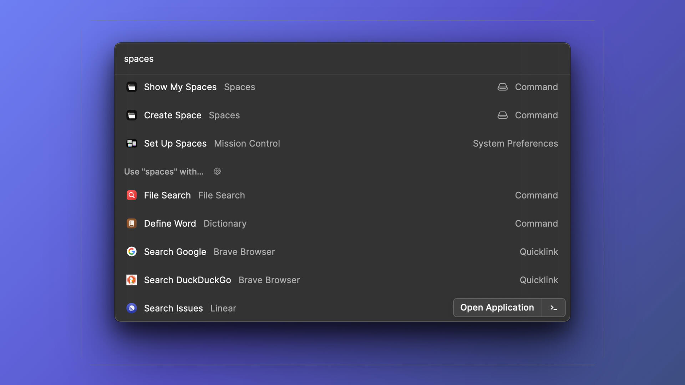Viewport: 685px width, 385px height.
Task: Click the tray icon on Create Space row
Action: coord(502,115)
